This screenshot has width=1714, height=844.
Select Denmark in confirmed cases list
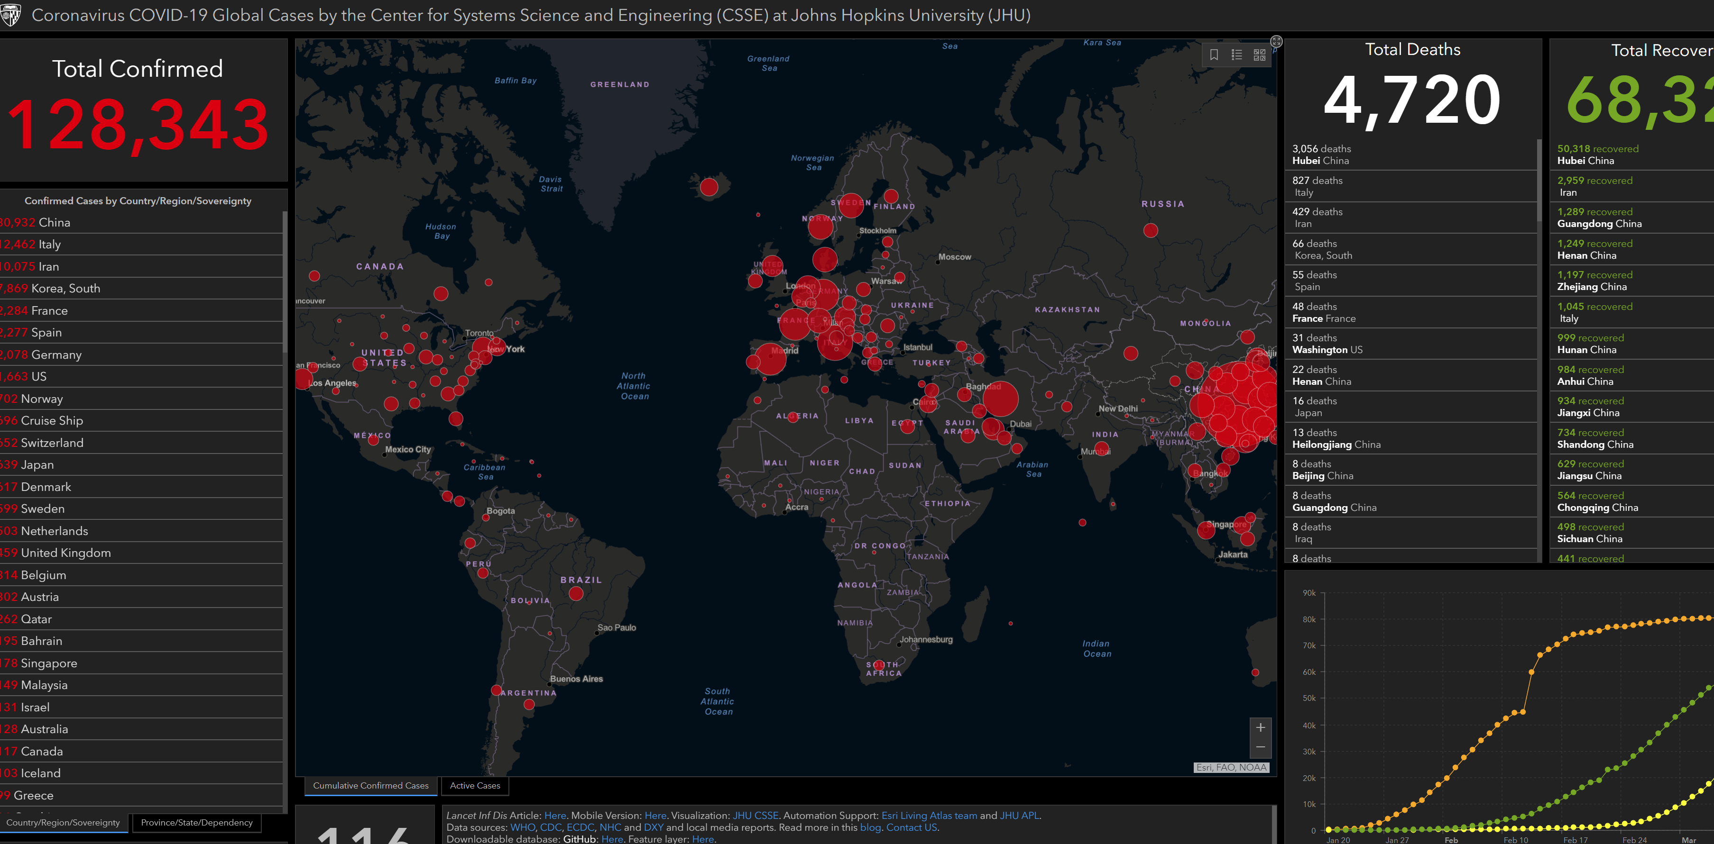pos(141,487)
